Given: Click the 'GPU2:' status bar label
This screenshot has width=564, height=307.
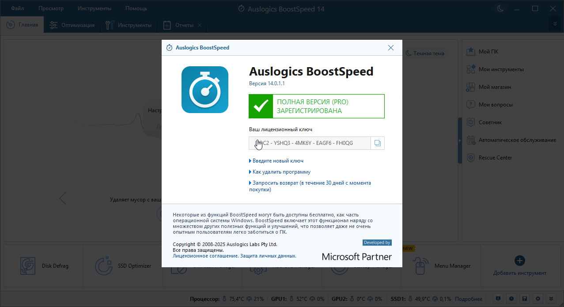Looking at the screenshot, I should click(x=339, y=299).
